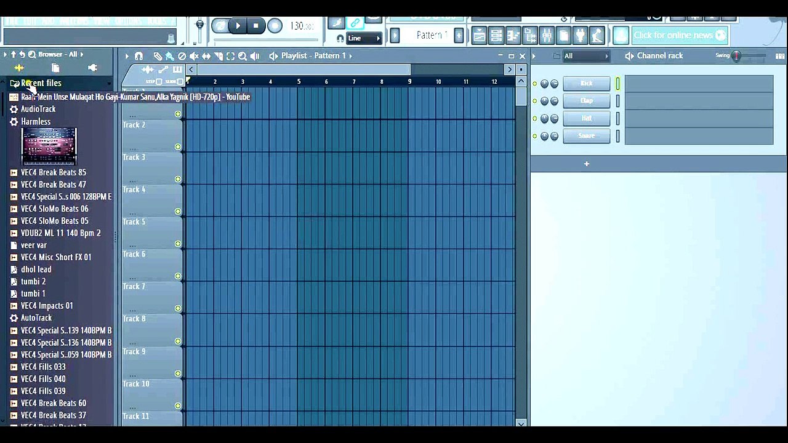Click the tempo display showing 130
The width and height of the screenshot is (788, 443).
pos(302,26)
